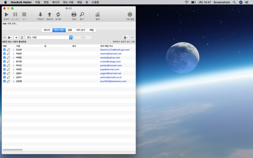Sort by the 전자 메일 주소 column header

coord(117,46)
